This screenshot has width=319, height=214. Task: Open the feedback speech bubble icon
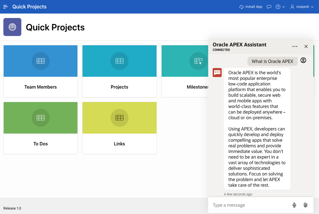pyautogui.click(x=269, y=7)
